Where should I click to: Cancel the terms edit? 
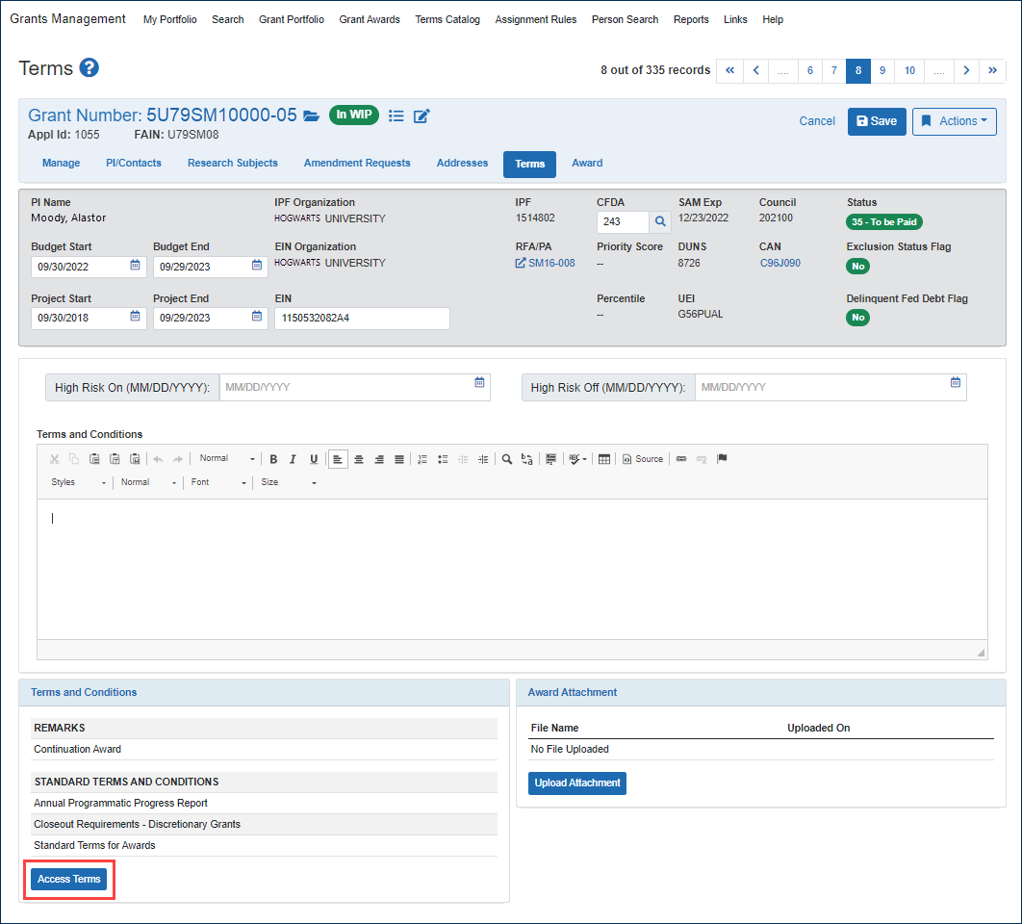(x=817, y=121)
